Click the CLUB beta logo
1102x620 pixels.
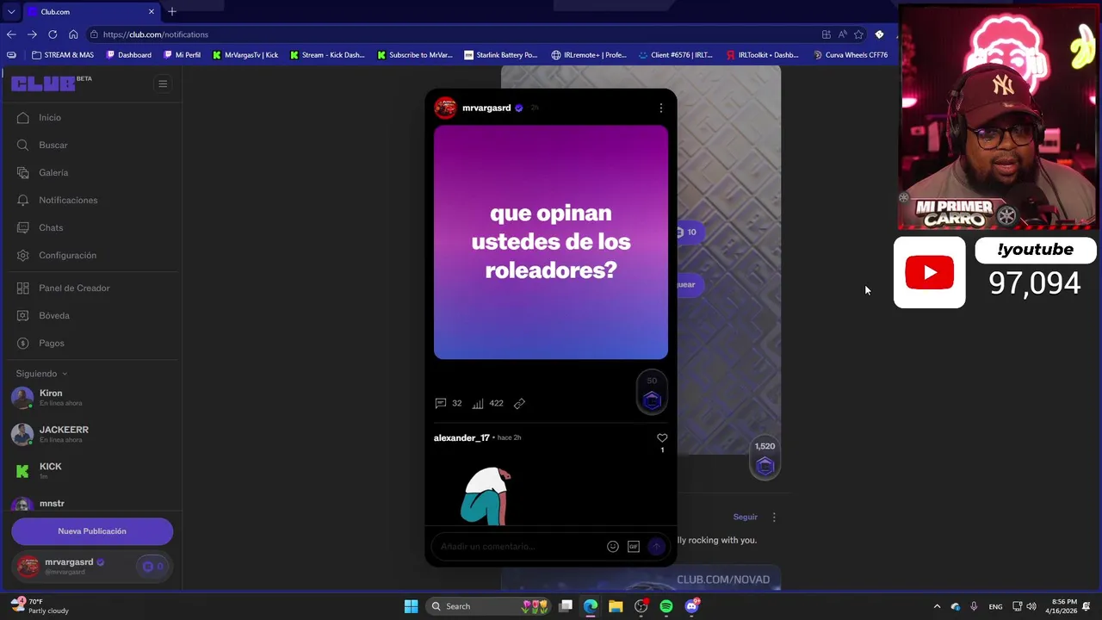click(x=51, y=83)
